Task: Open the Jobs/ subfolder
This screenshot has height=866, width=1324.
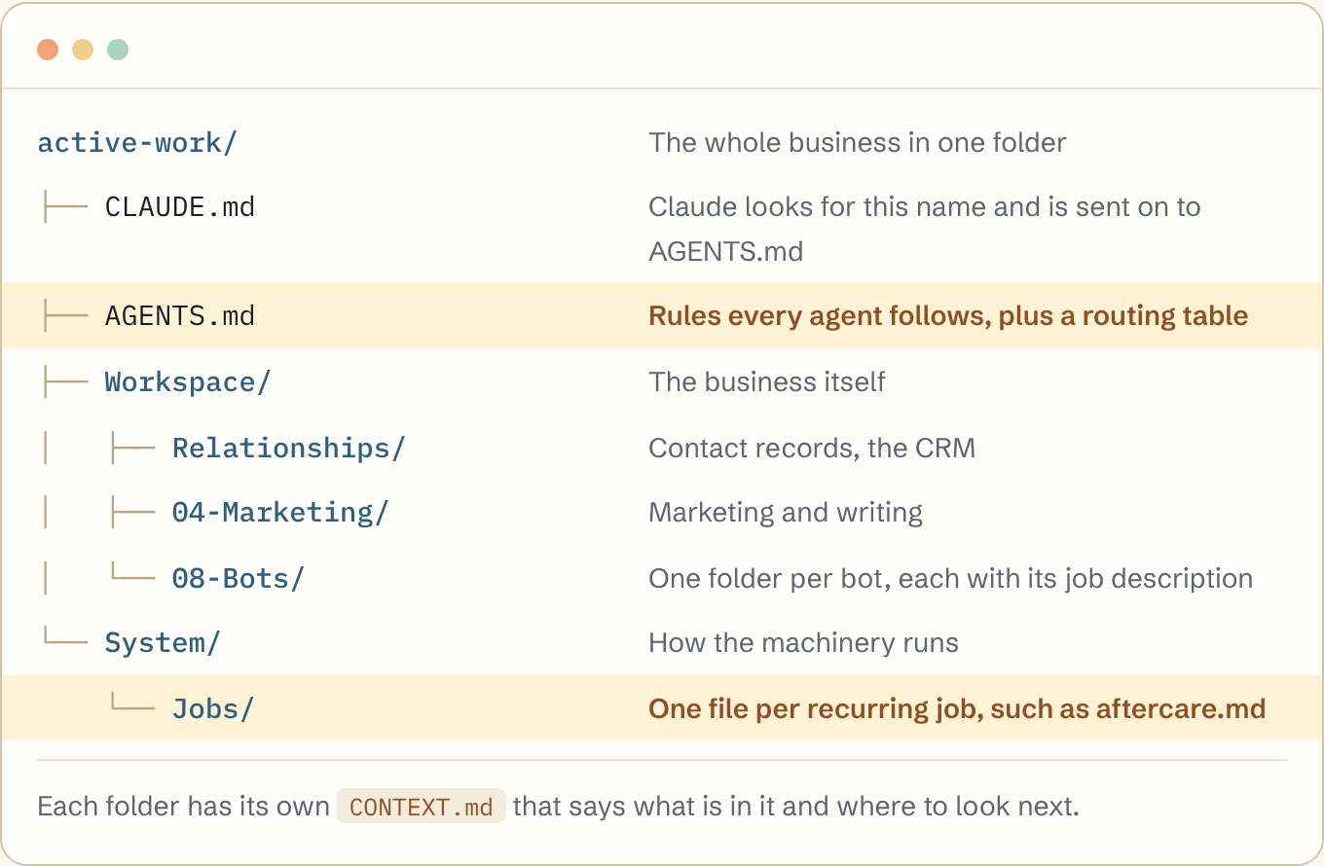Action: click(x=213, y=708)
